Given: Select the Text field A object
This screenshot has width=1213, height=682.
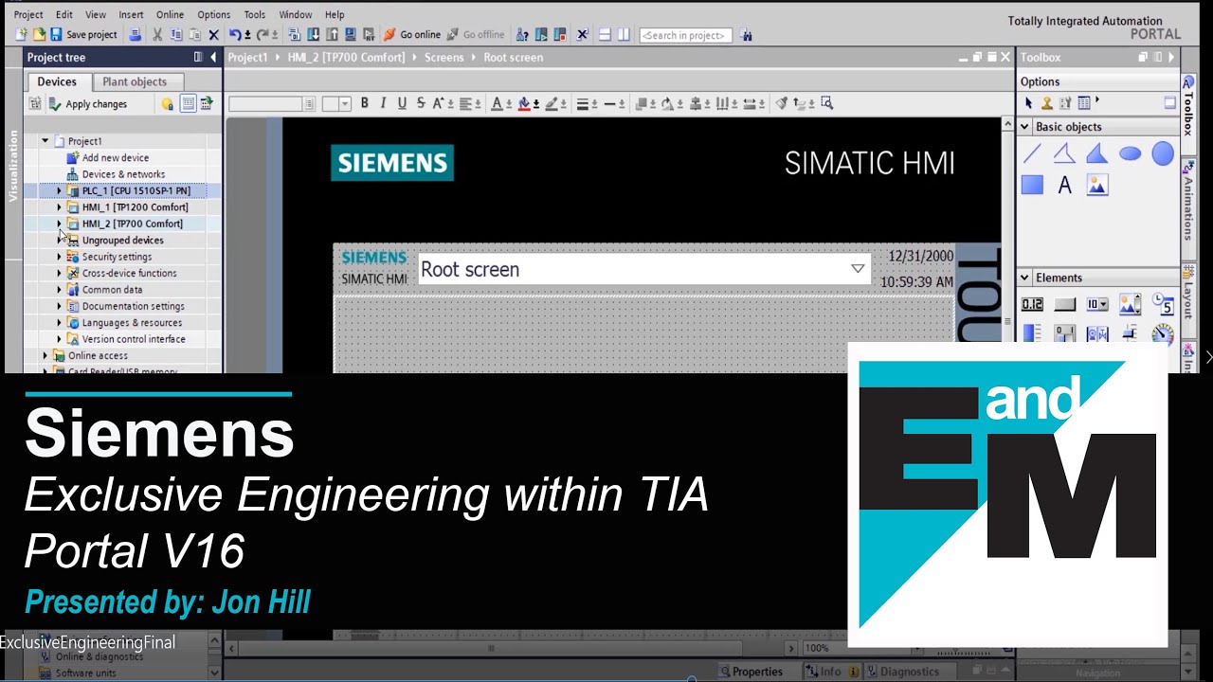Looking at the screenshot, I should [x=1064, y=186].
